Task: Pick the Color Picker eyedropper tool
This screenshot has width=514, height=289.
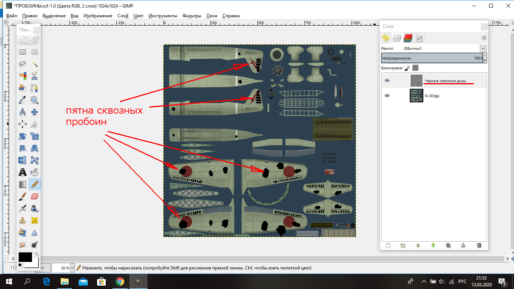Action: tap(23, 100)
